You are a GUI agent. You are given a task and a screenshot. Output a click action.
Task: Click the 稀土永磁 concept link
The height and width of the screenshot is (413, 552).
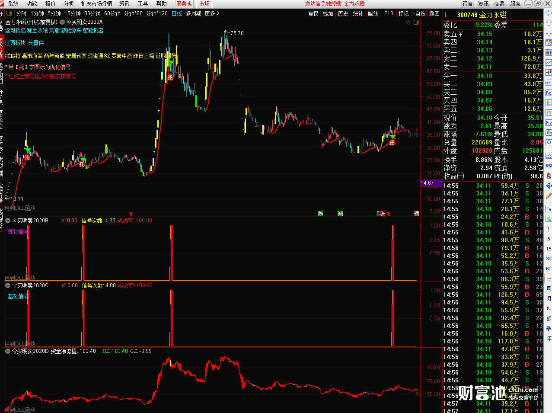click(37, 30)
